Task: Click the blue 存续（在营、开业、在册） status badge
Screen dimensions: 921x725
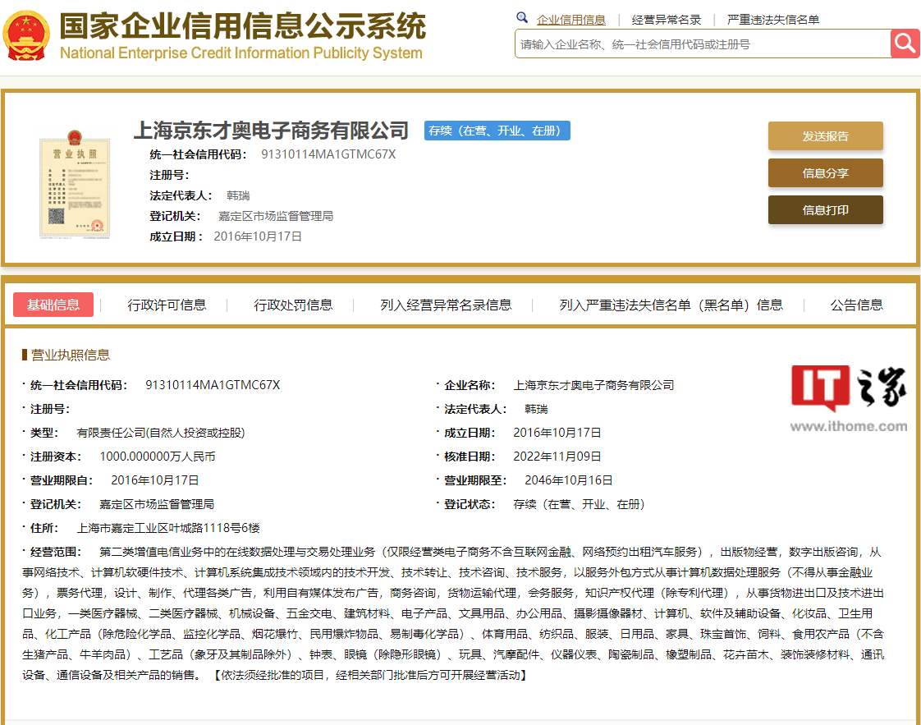Action: click(x=497, y=131)
